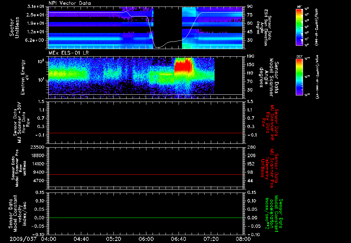
Task: Select the 'NPI Vector Data' panel title
Action: coord(70,3)
